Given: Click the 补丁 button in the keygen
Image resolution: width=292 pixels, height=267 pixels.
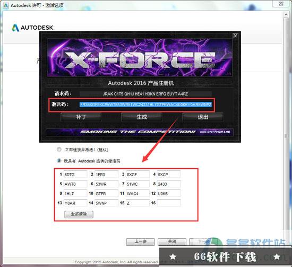Looking at the screenshot, I should pos(81,117).
